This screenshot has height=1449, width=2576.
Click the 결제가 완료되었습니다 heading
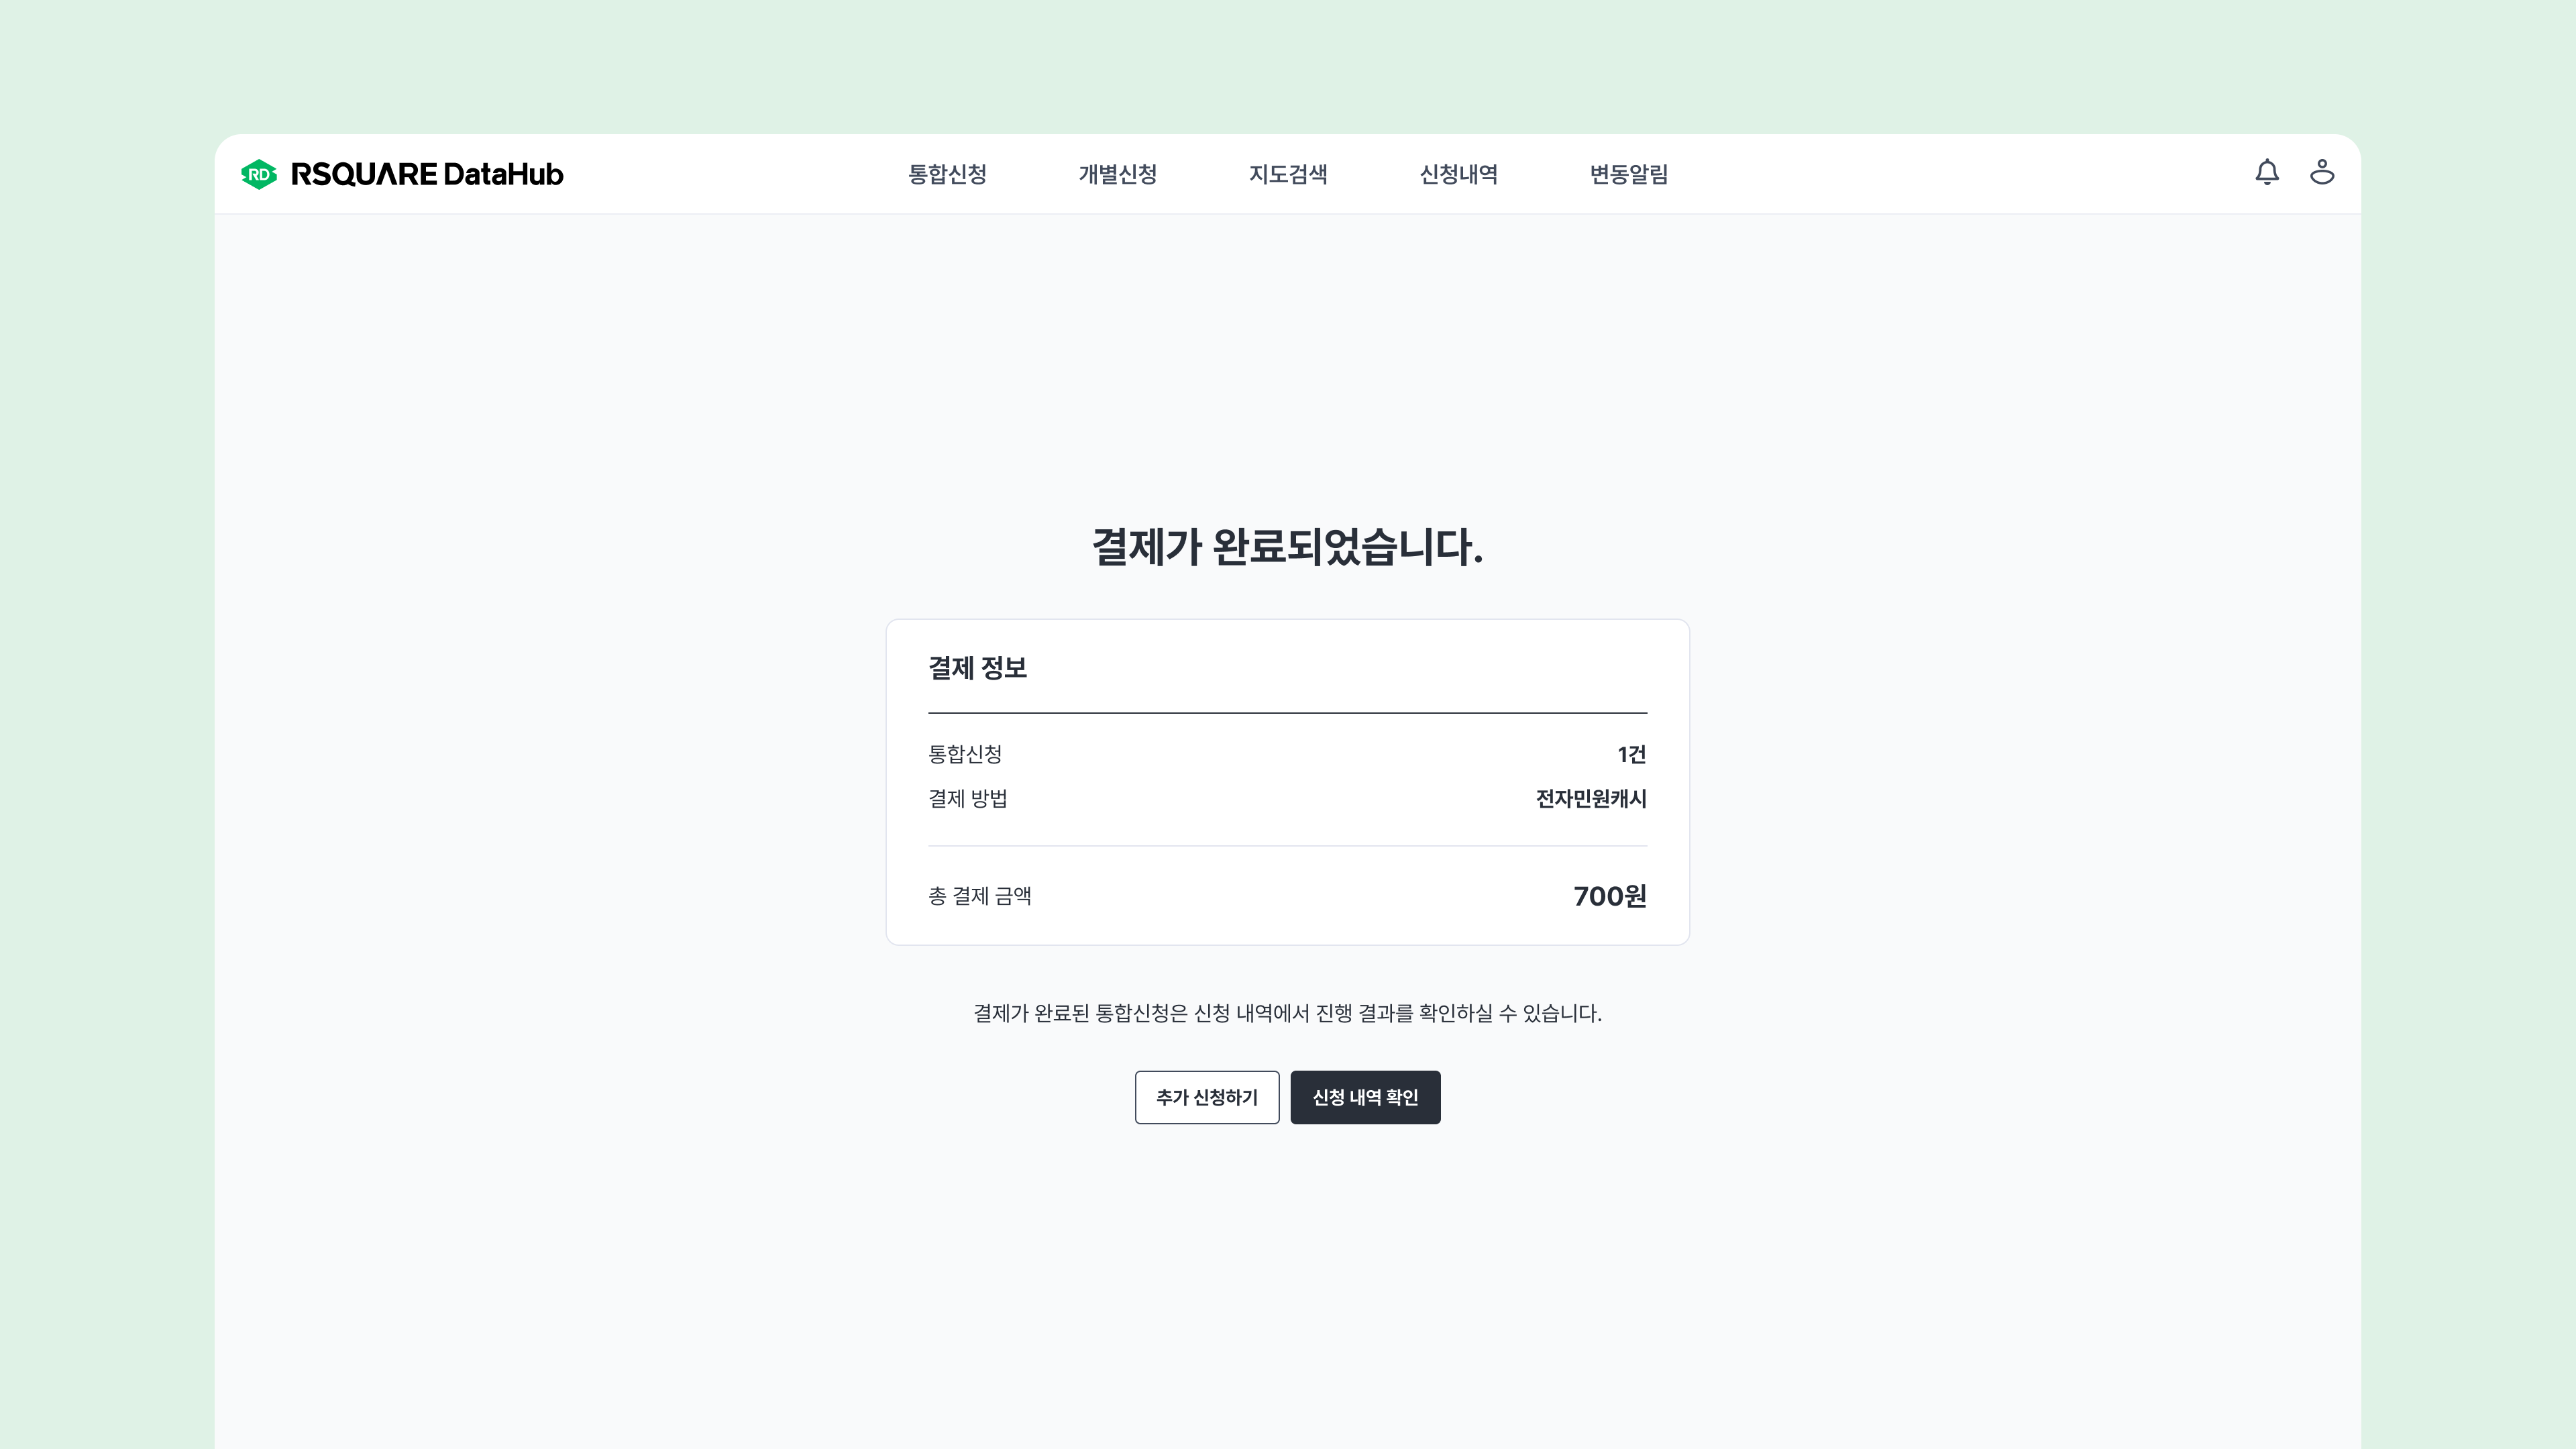click(1288, 547)
